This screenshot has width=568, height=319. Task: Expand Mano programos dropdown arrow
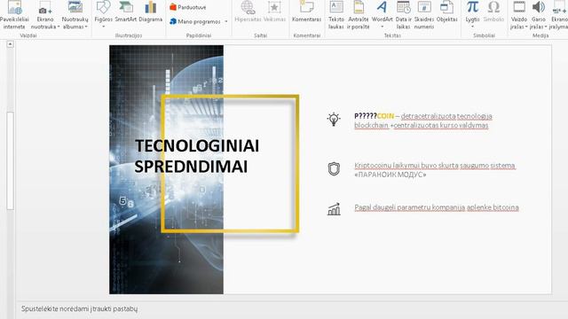point(226,21)
